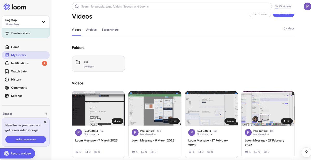Open the user avatar at top right
311x160 pixels.
pyautogui.click(x=307, y=7)
